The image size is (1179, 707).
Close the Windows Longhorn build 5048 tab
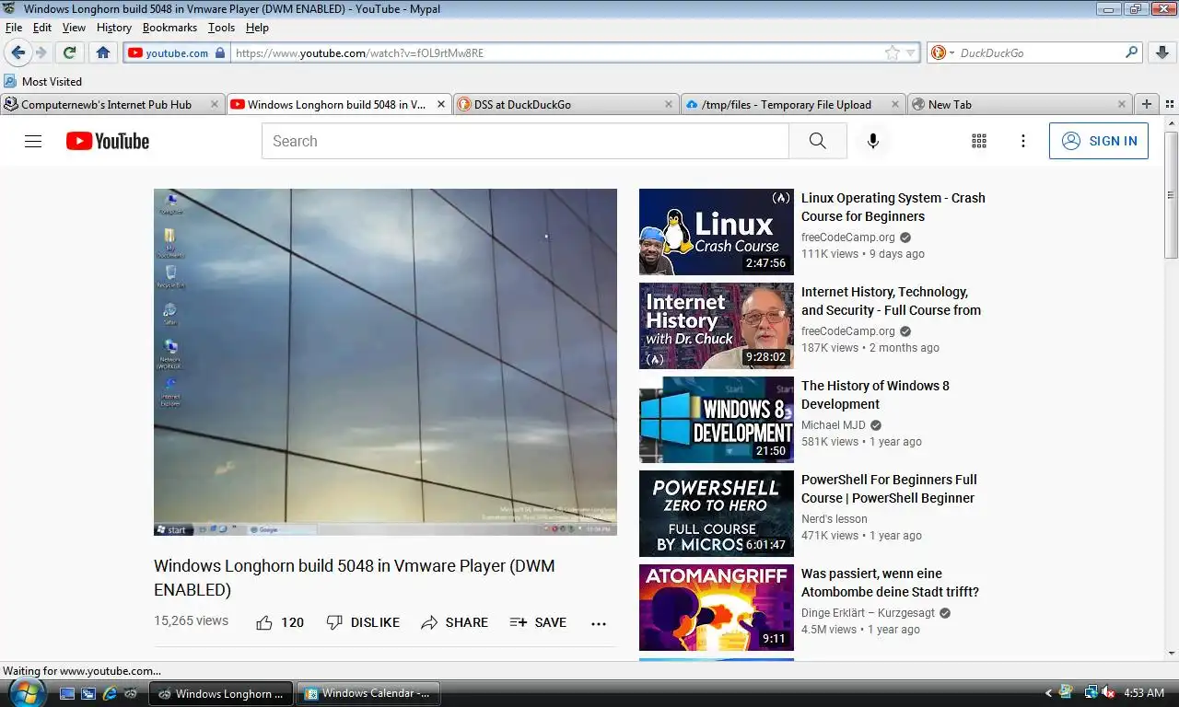tap(440, 104)
